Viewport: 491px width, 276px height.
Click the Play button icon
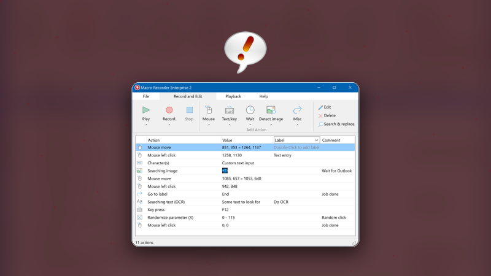coord(146,110)
